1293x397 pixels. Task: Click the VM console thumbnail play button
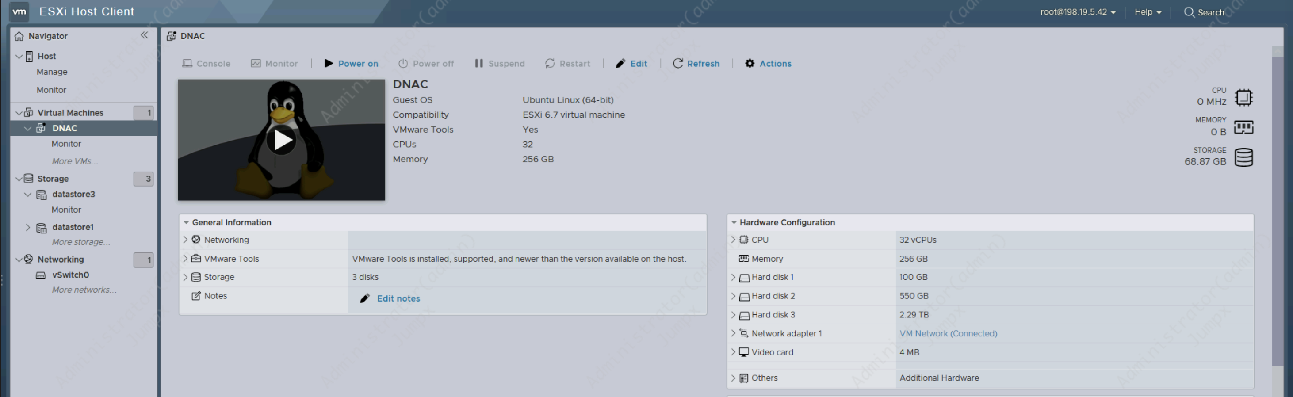[281, 140]
